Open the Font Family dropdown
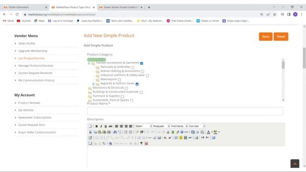 point(179,126)
